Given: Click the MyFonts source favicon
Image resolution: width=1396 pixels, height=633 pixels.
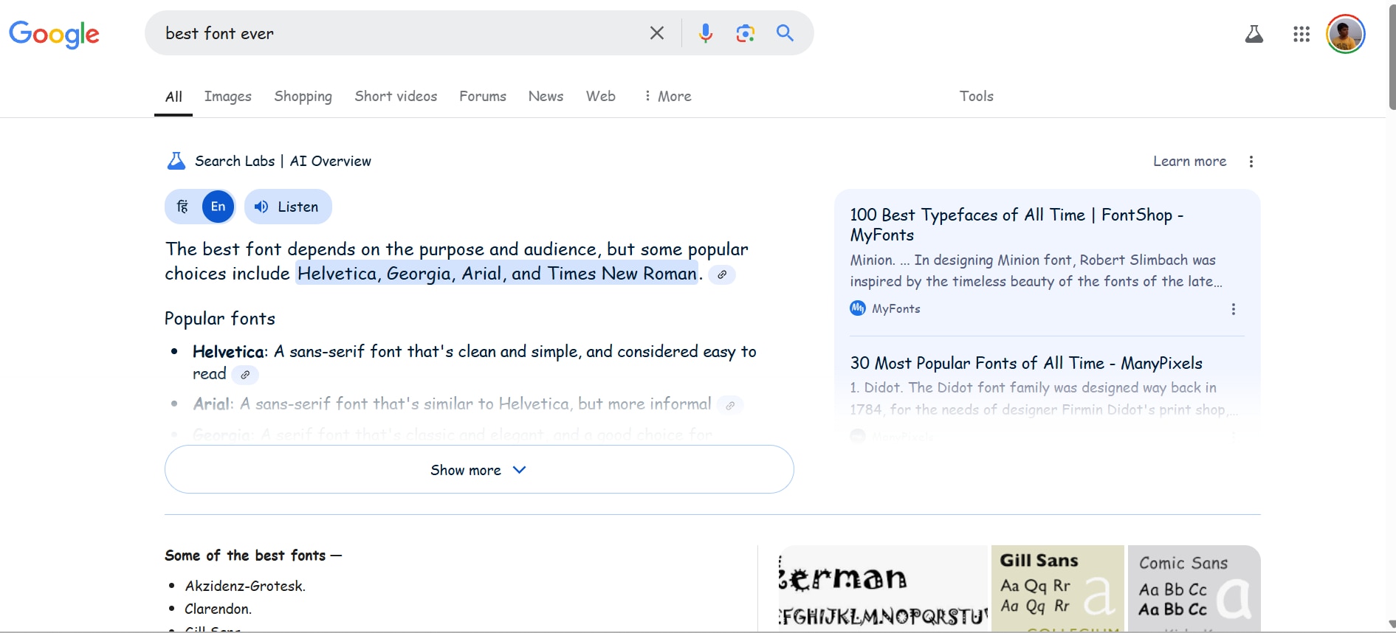Looking at the screenshot, I should coord(858,308).
